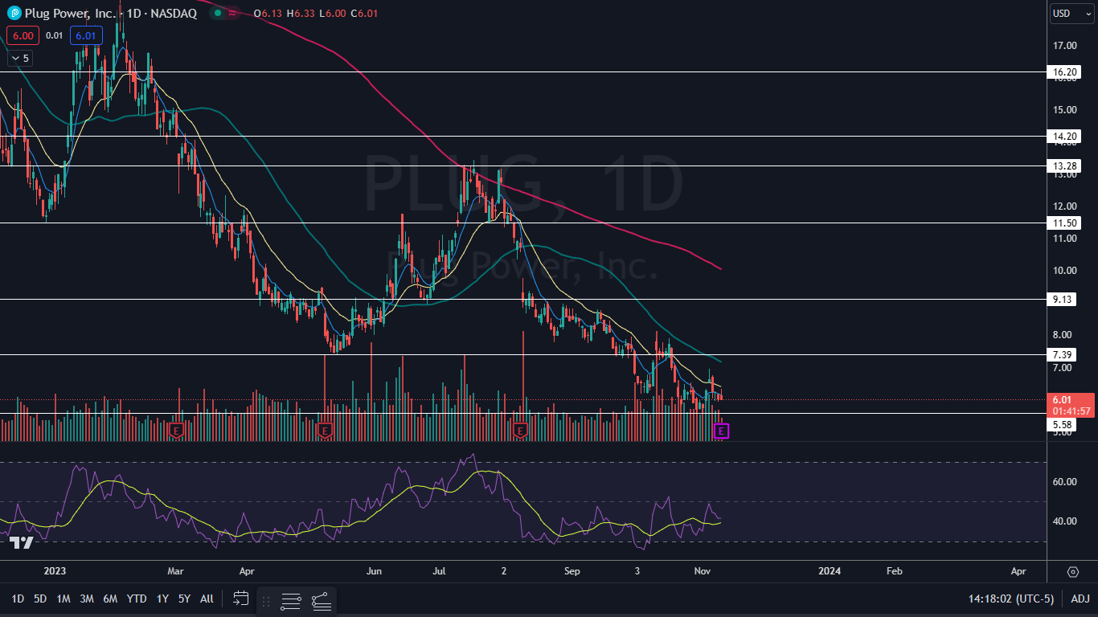Click the Plug Power symbol logo icon

point(14,13)
